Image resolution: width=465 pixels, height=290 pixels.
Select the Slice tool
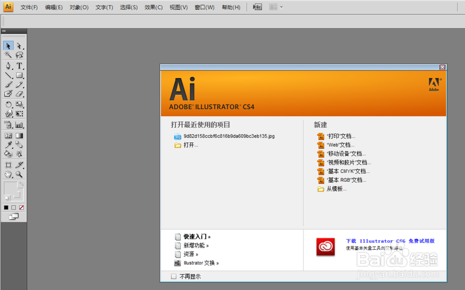point(19,165)
